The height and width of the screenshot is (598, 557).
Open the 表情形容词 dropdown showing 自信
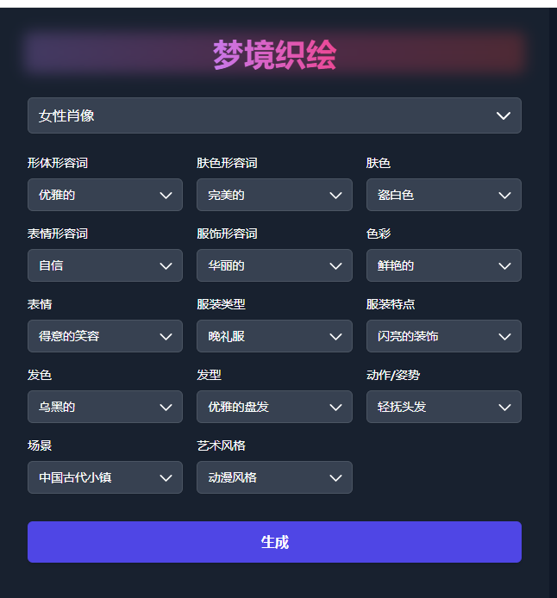coord(105,265)
